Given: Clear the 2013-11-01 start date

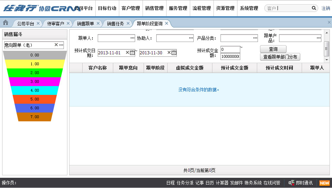Looking at the screenshot, I should (127, 53).
